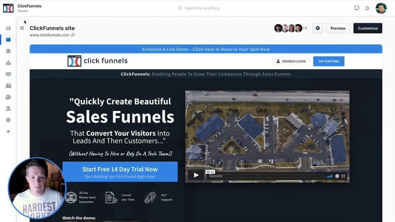Open the hand-and-plant icon in sidebar
Image resolution: width=395 pixels, height=222 pixels.
[x=8, y=108]
